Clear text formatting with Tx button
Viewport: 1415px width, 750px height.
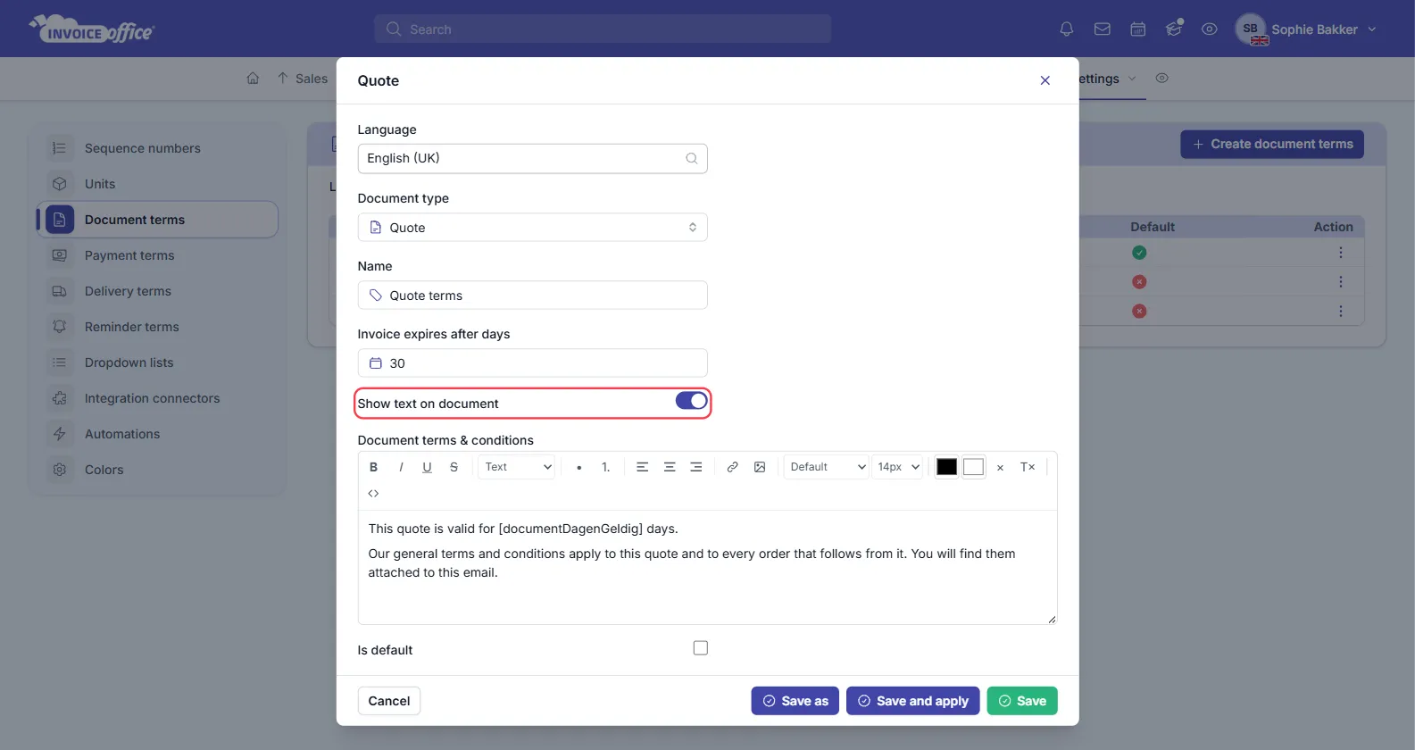1028,467
